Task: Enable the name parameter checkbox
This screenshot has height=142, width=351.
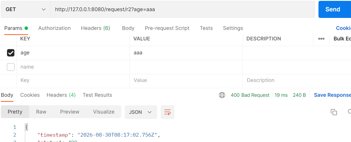Action: [11, 67]
